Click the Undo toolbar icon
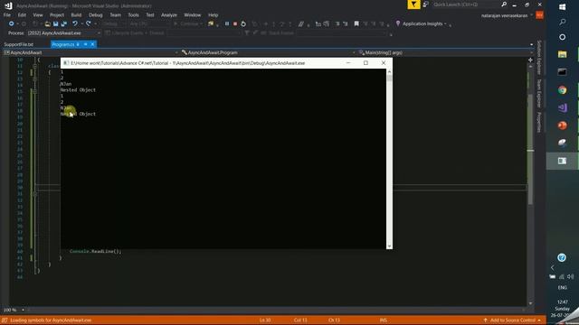579x325 pixels. pyautogui.click(x=75, y=23)
